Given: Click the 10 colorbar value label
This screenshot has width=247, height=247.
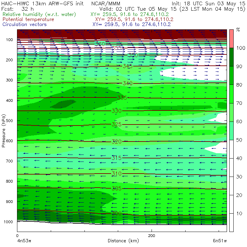Looking at the screenshot, I should click(239, 213).
